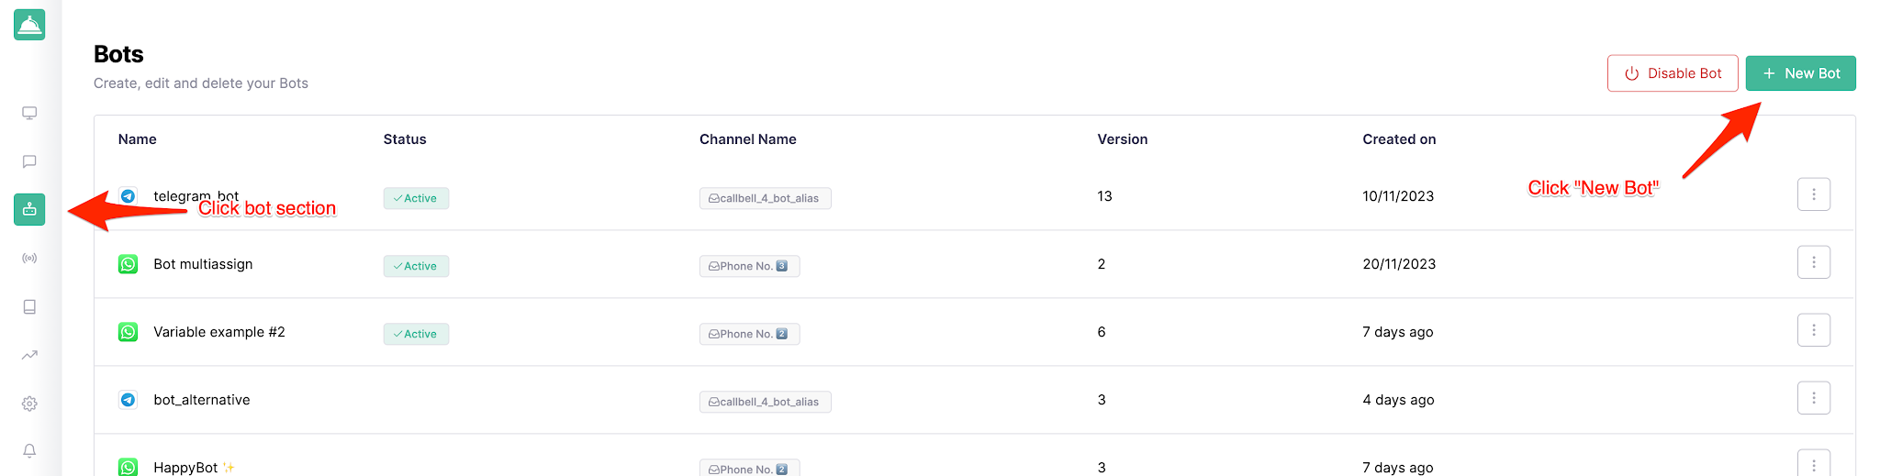Screen dimensions: 1880x476
Task: Open settings gear in sidebar
Action: tap(29, 404)
